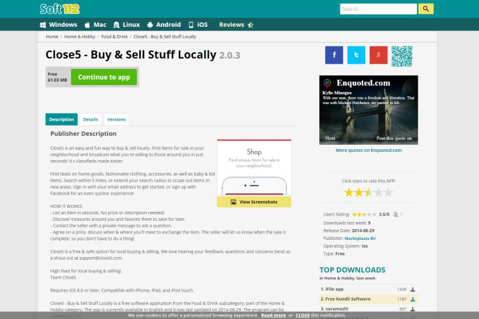Click the version number 2.0.3
Image resolution: width=479 pixels, height=319 pixels.
pos(230,56)
